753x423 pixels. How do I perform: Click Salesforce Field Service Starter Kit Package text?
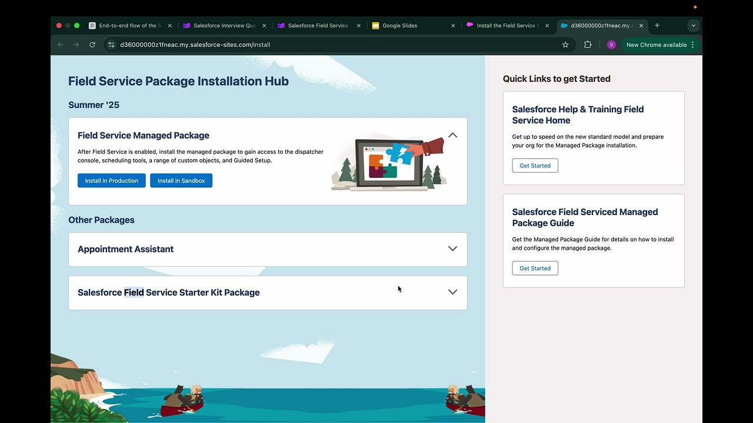pos(168,293)
